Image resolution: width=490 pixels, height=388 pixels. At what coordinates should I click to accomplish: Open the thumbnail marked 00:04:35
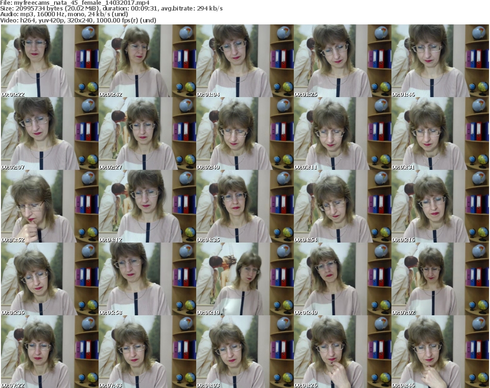[245, 206]
